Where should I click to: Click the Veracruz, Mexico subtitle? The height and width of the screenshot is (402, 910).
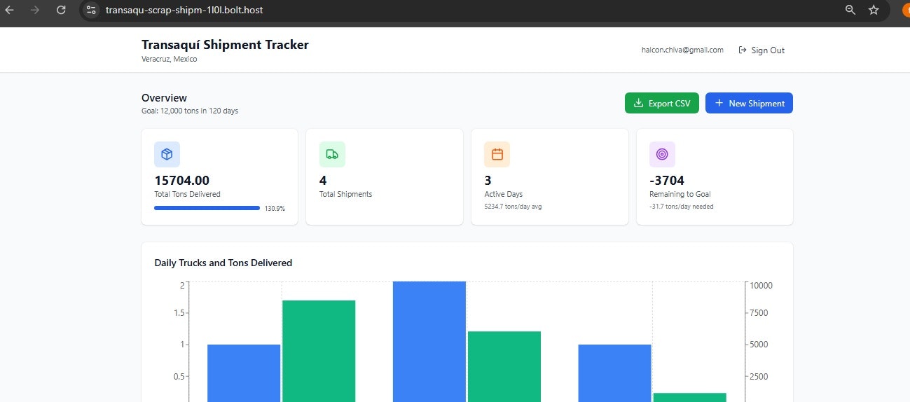pos(170,60)
